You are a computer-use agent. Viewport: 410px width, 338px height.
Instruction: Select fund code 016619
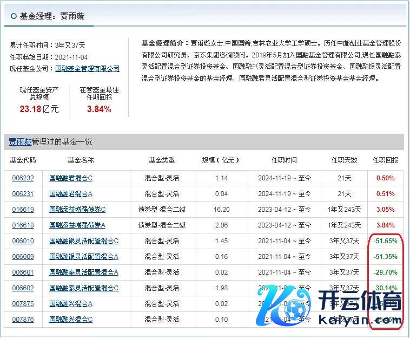[23, 209]
